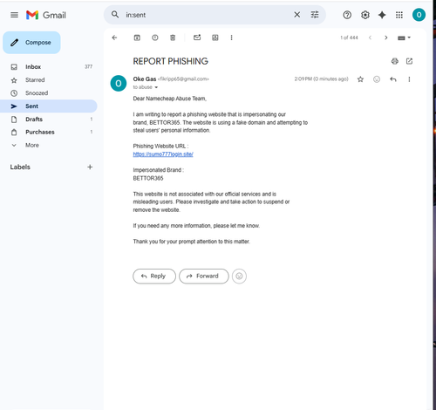436x410 pixels.
Task: Click the 'Dear Namecheap Abuse Team' line
Action: [170, 99]
